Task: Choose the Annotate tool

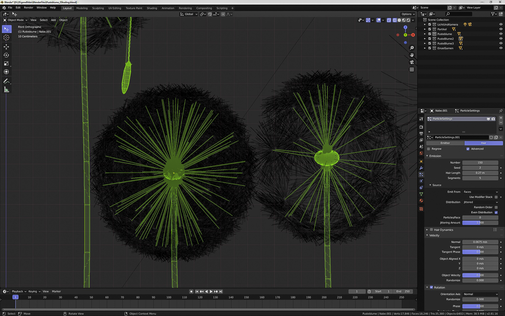Action: 6,81
